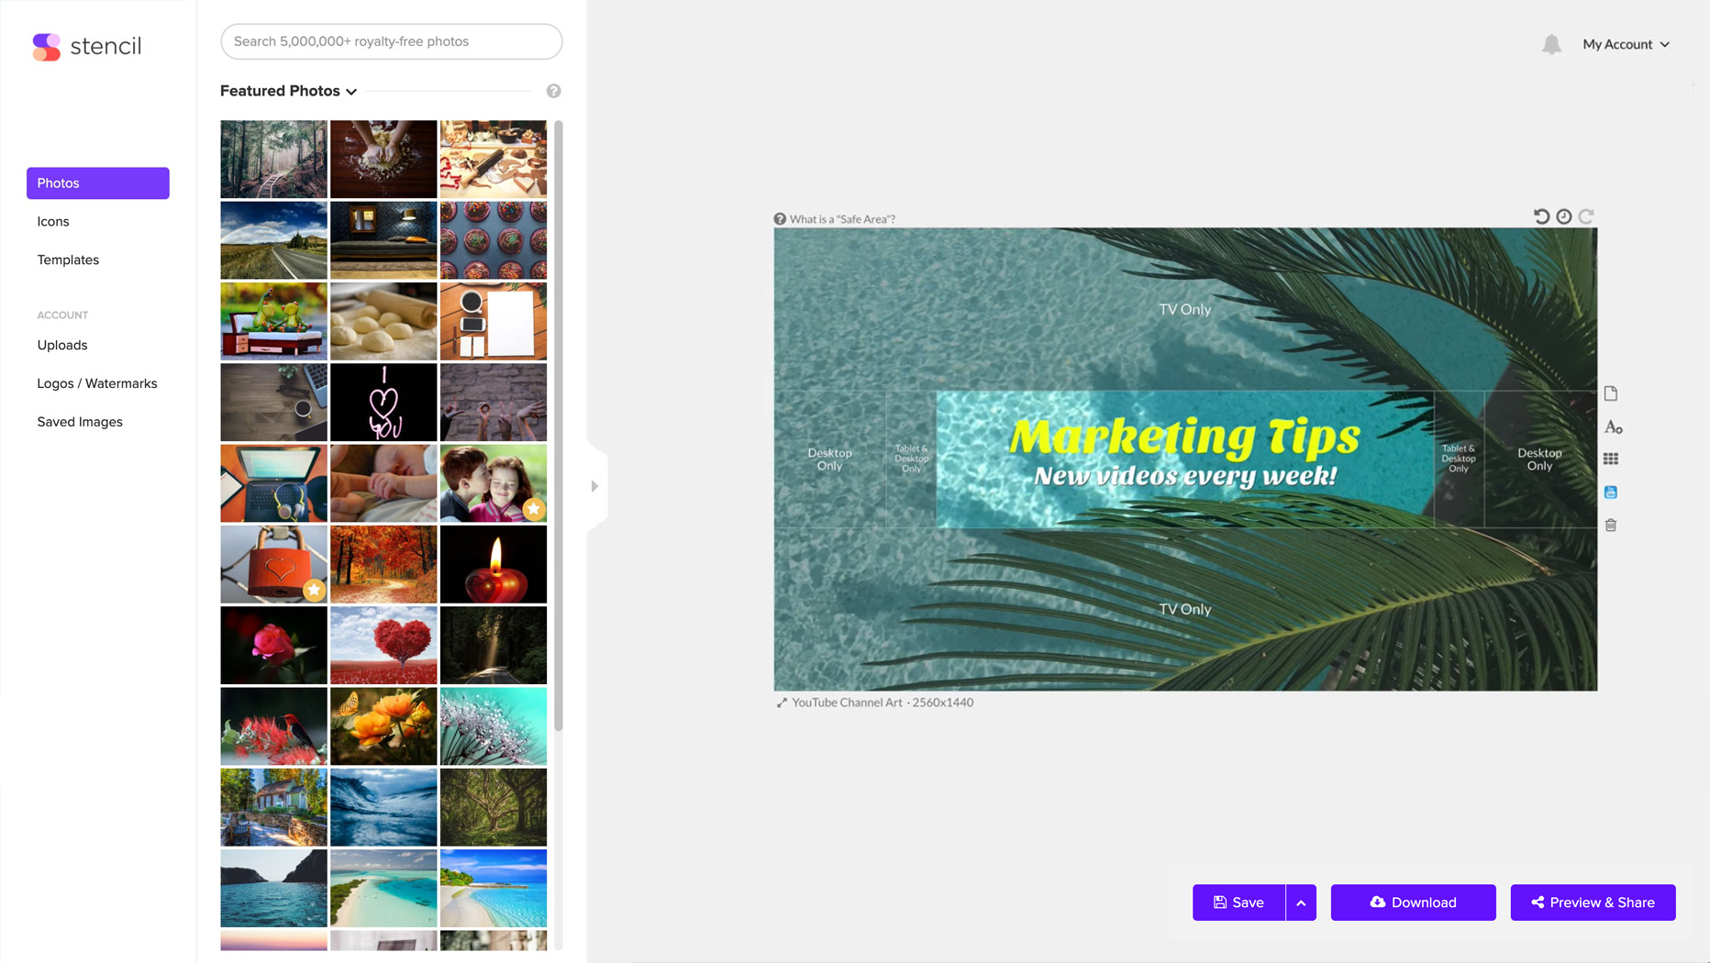The height and width of the screenshot is (963, 1710).
Task: Open the notifications bell
Action: click(x=1551, y=44)
